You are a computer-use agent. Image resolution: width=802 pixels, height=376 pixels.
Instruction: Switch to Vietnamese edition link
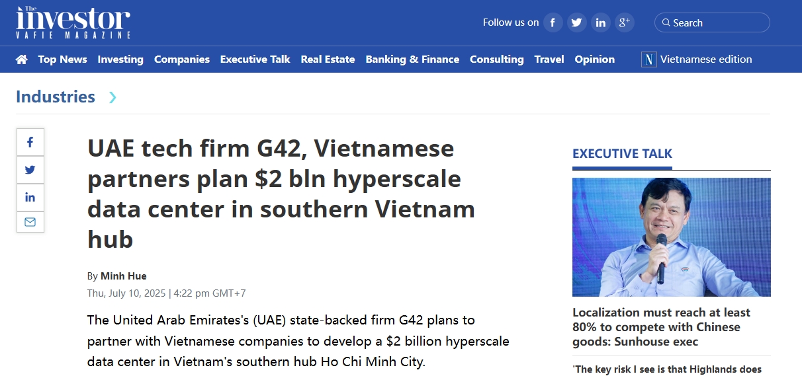(x=706, y=59)
